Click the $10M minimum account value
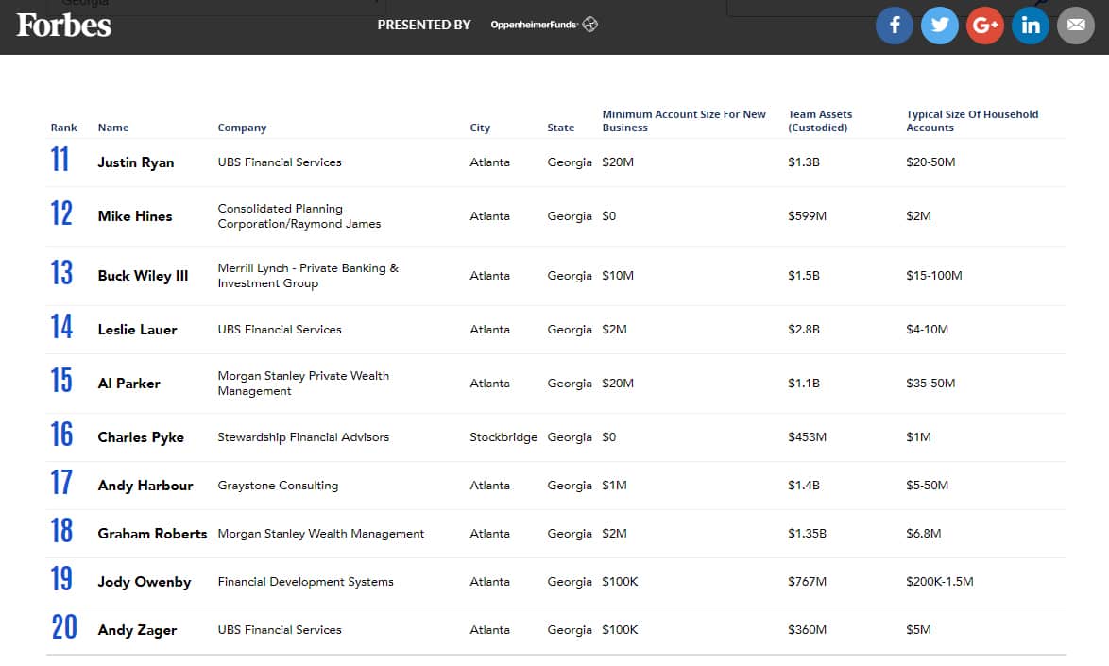1109x666 pixels. (x=618, y=276)
